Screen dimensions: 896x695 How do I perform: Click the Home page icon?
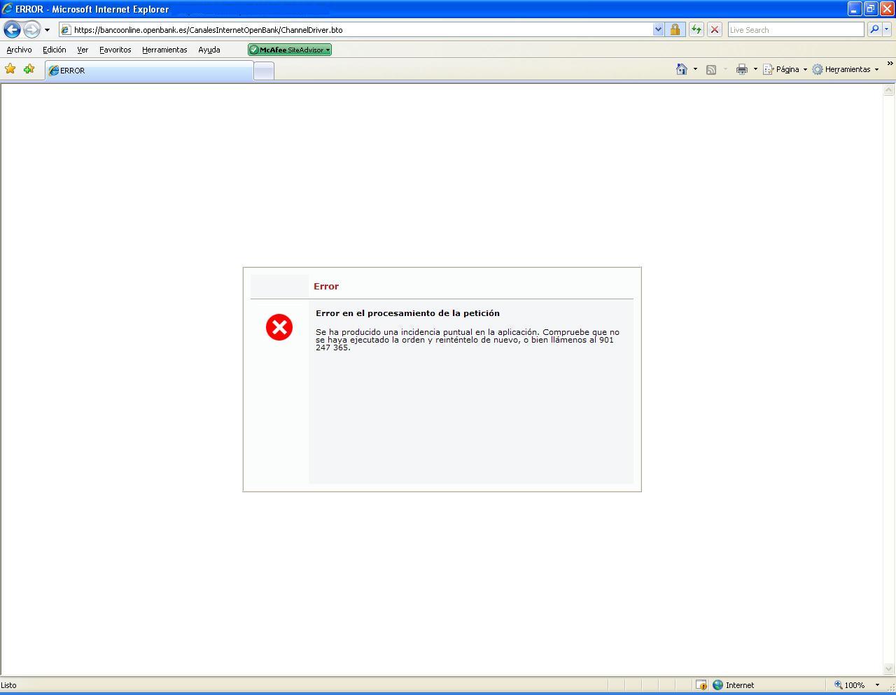click(681, 69)
